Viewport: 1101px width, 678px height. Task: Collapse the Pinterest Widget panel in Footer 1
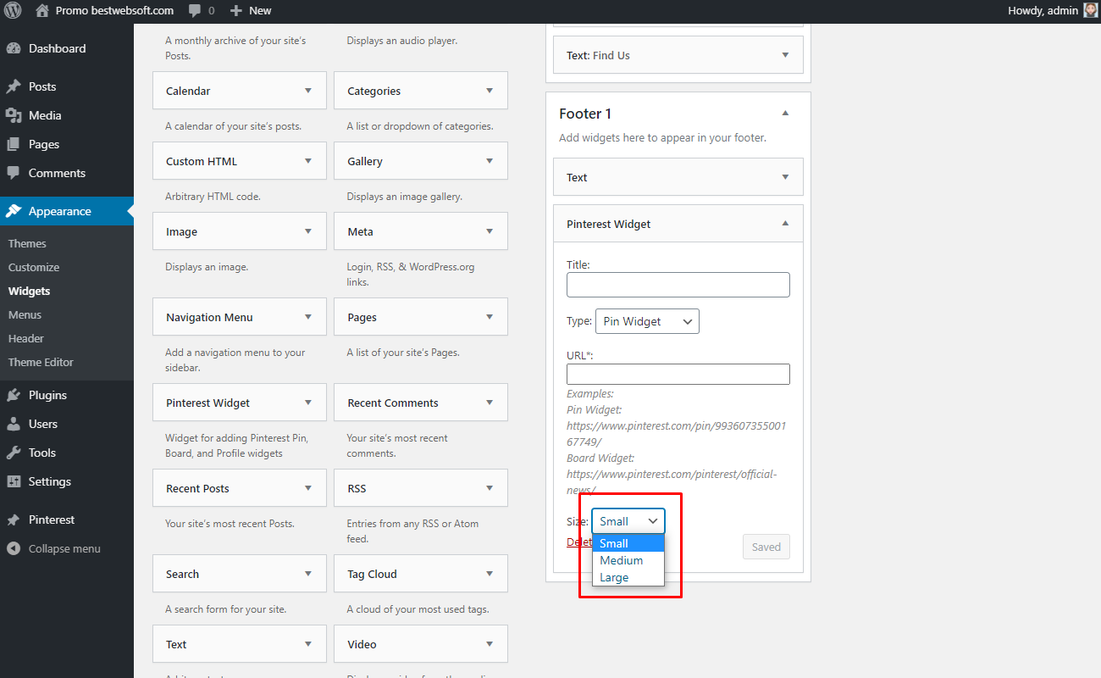tap(785, 224)
